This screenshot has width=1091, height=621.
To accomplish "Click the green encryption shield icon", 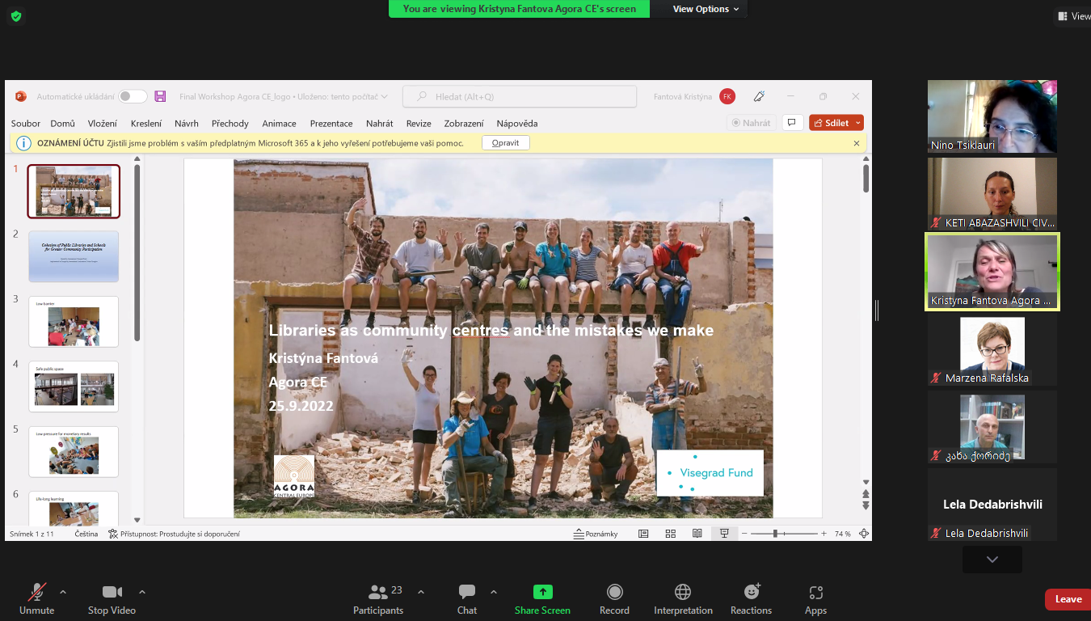I will (16, 16).
